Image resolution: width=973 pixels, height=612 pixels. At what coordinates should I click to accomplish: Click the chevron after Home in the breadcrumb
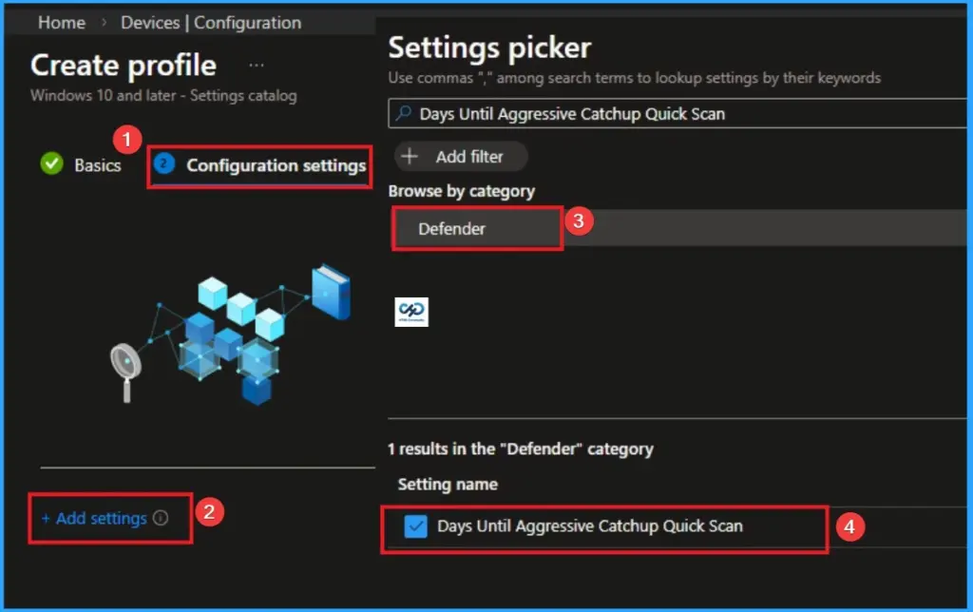pos(105,23)
